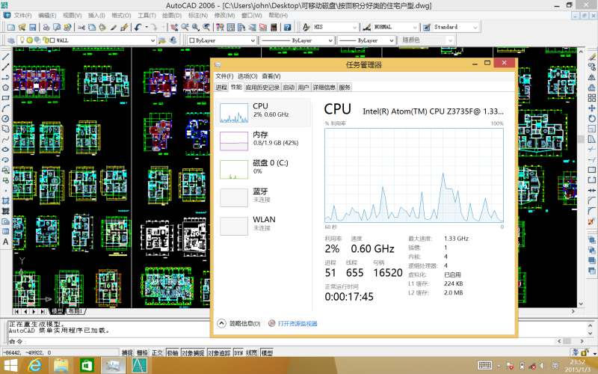Select the Erase tool in modify toolbar
The width and height of the screenshot is (598, 374).
tap(592, 57)
